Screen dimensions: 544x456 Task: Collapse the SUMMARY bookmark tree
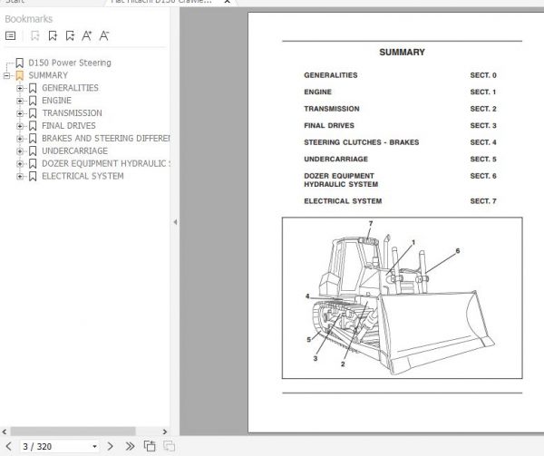6,75
